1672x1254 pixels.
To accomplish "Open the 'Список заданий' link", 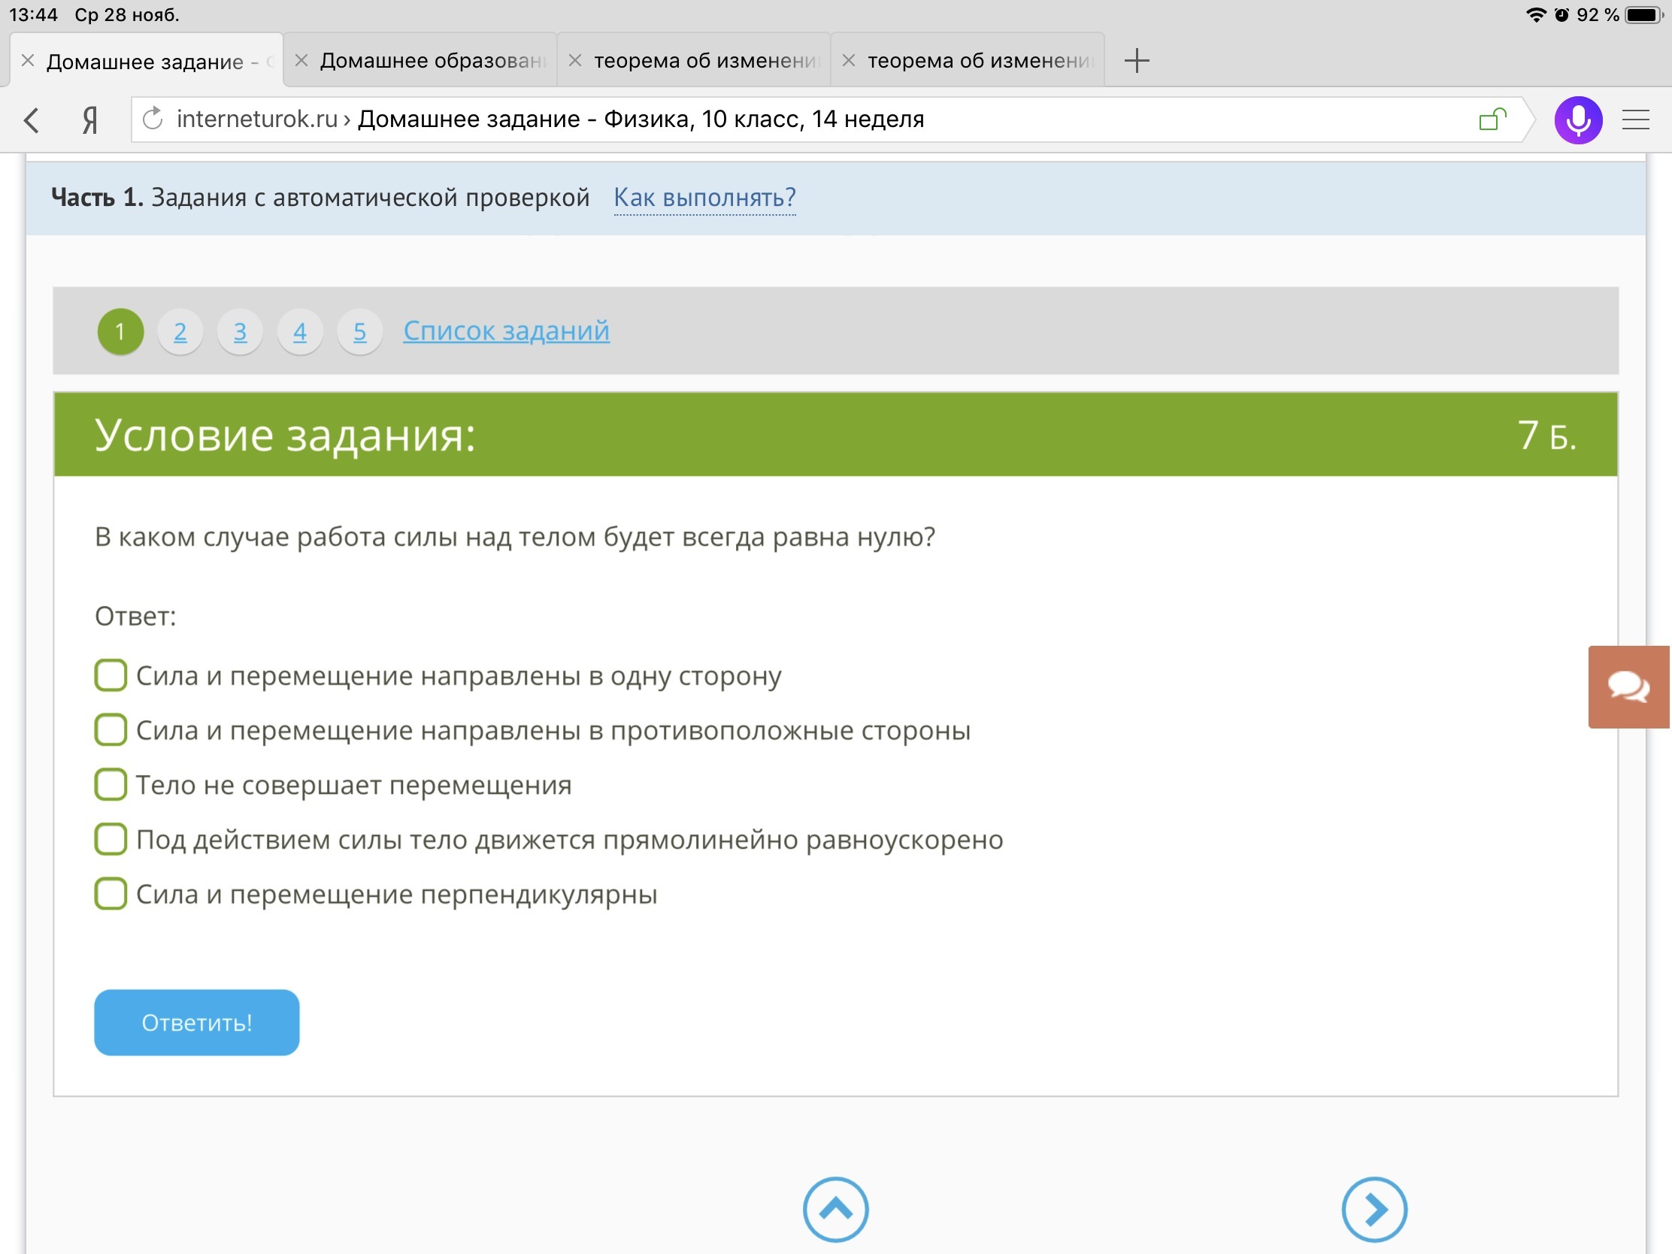I will pos(506,330).
